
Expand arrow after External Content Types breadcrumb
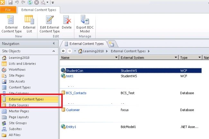(149, 51)
